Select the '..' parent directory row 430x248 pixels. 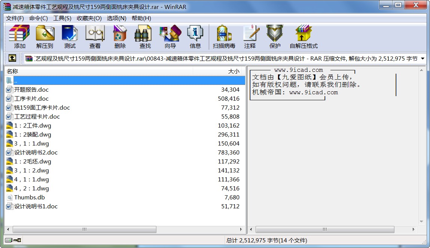coord(125,80)
